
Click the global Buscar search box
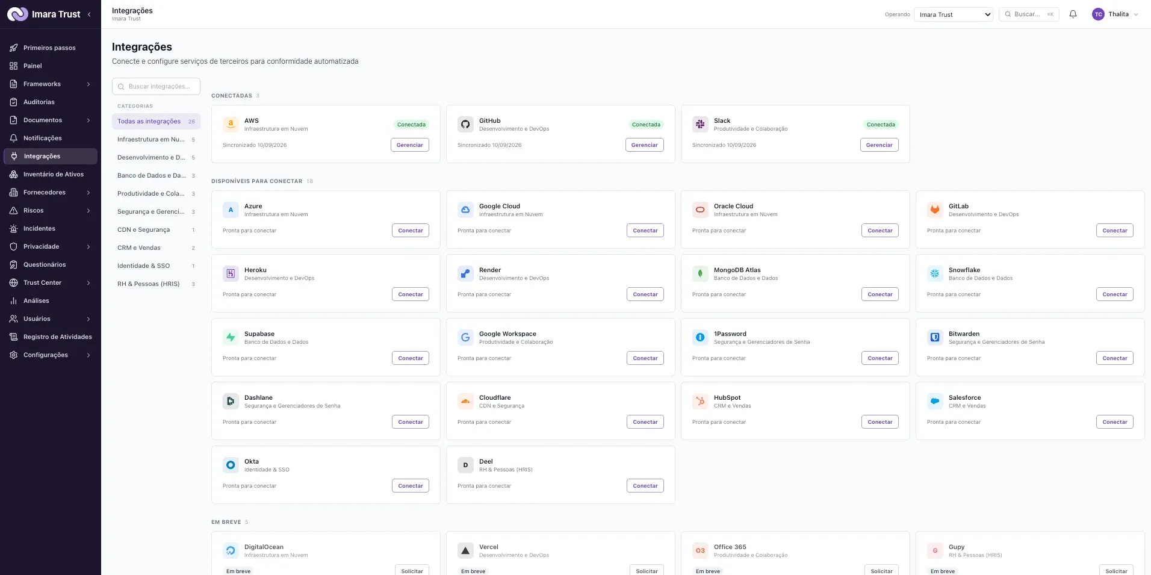coord(1029,14)
